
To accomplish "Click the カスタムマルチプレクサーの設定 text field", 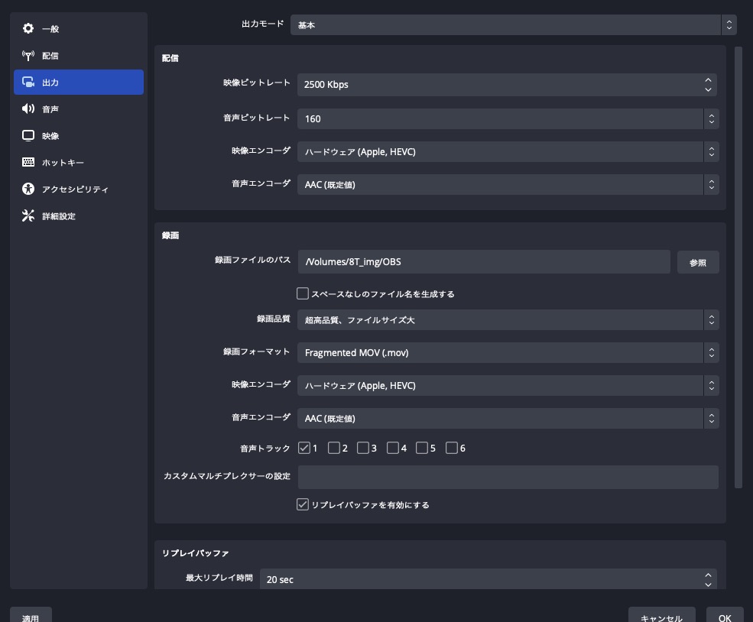I will point(508,477).
